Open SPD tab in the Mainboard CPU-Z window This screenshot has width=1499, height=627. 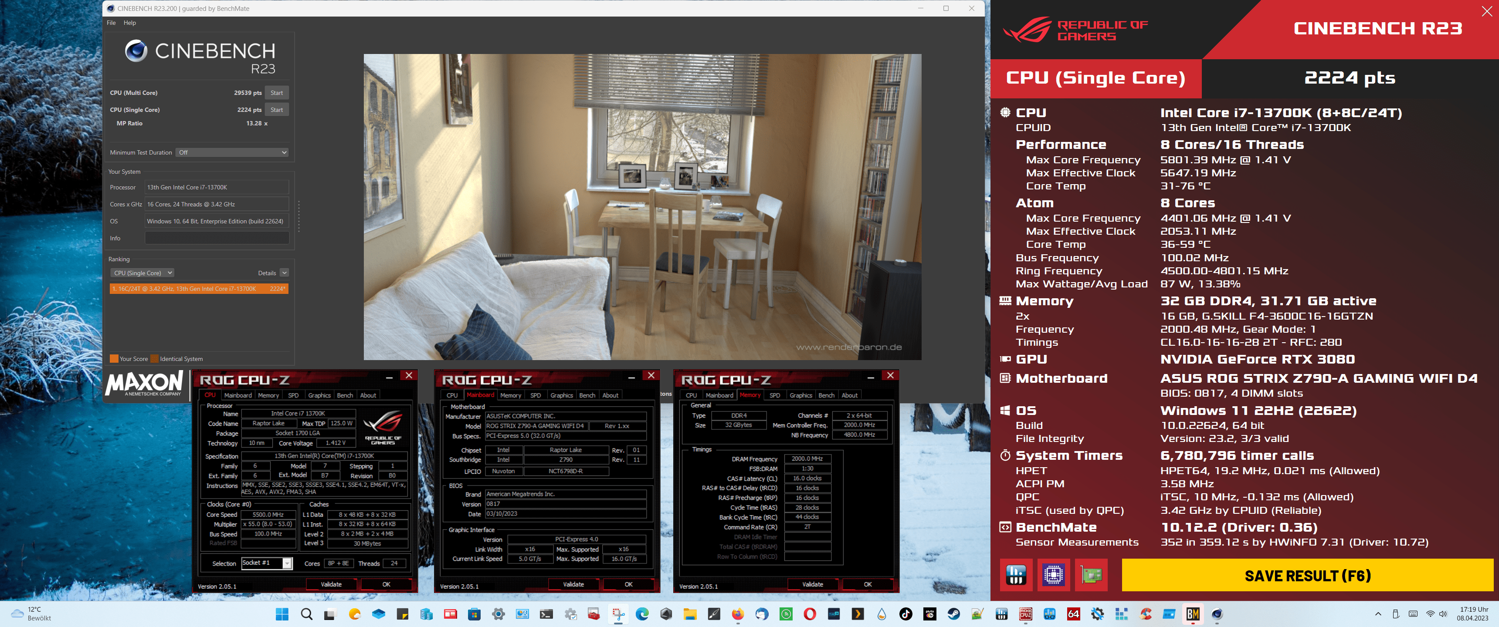[x=536, y=395]
